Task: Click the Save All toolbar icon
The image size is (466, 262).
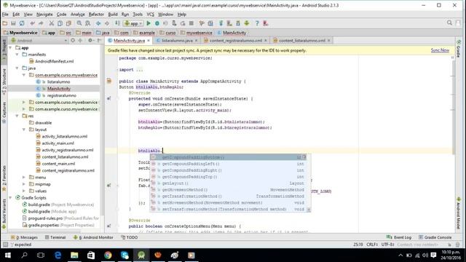Action: [13, 23]
